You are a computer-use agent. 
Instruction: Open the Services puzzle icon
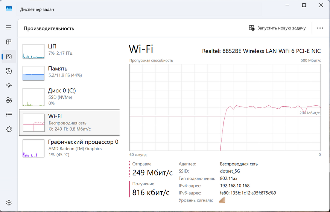point(9,129)
